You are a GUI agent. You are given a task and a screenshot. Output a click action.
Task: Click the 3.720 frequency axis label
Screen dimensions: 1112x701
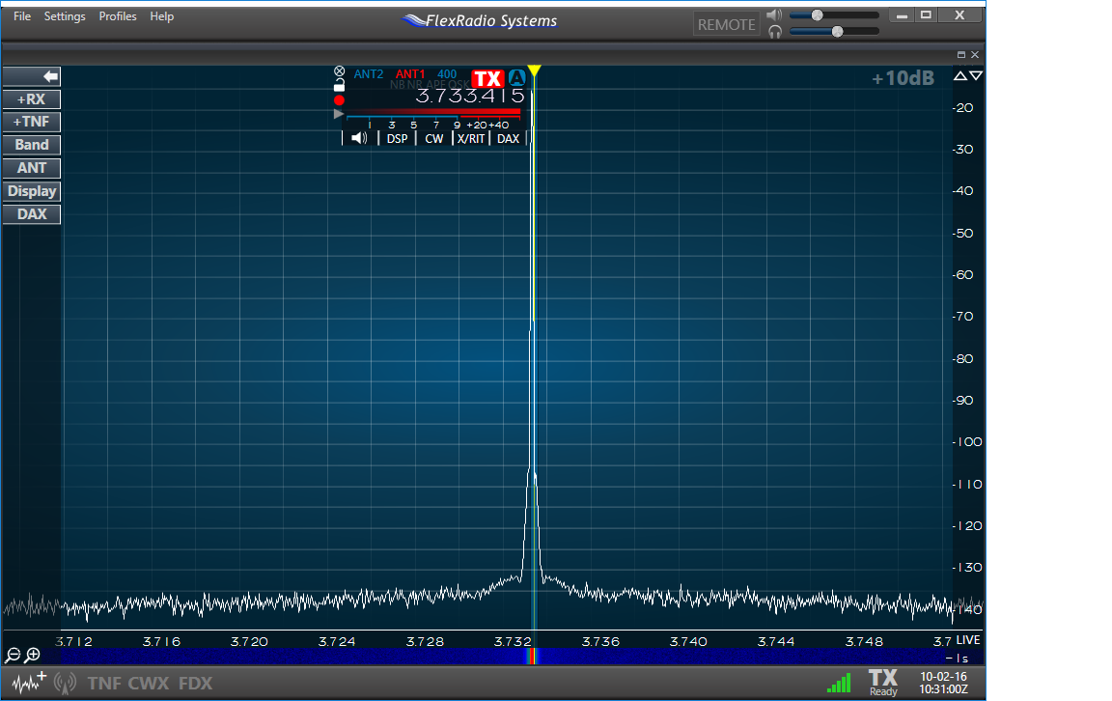point(249,641)
